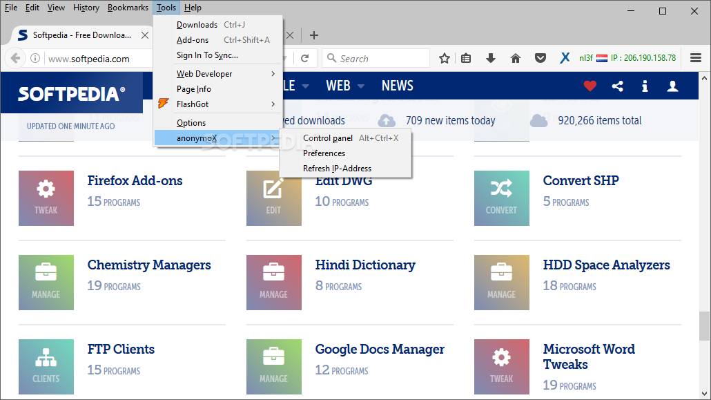Click the HDD Space Analyzers manage tile
This screenshot has height=400, width=711.
point(502,283)
